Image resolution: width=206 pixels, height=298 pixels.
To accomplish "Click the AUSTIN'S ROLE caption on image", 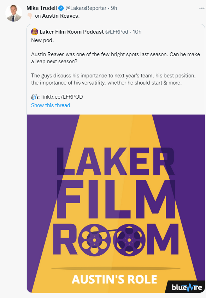I will click(114, 279).
